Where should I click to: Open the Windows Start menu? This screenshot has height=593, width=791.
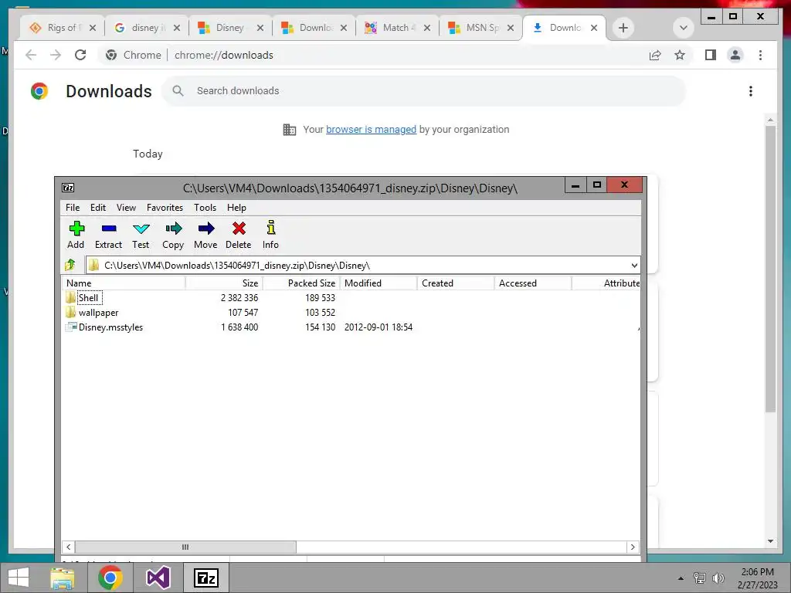[19, 578]
